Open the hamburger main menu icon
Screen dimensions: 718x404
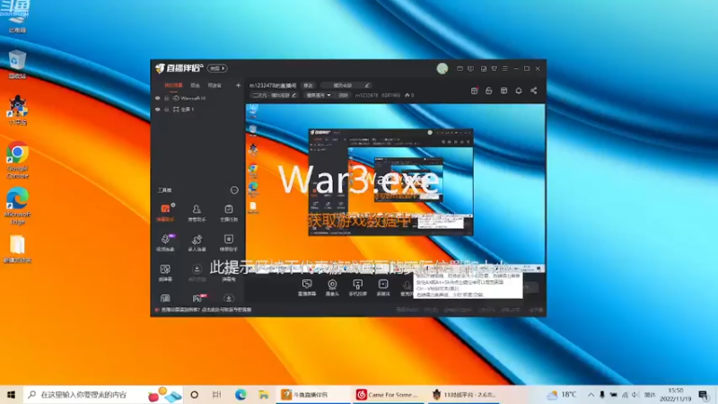(x=505, y=69)
